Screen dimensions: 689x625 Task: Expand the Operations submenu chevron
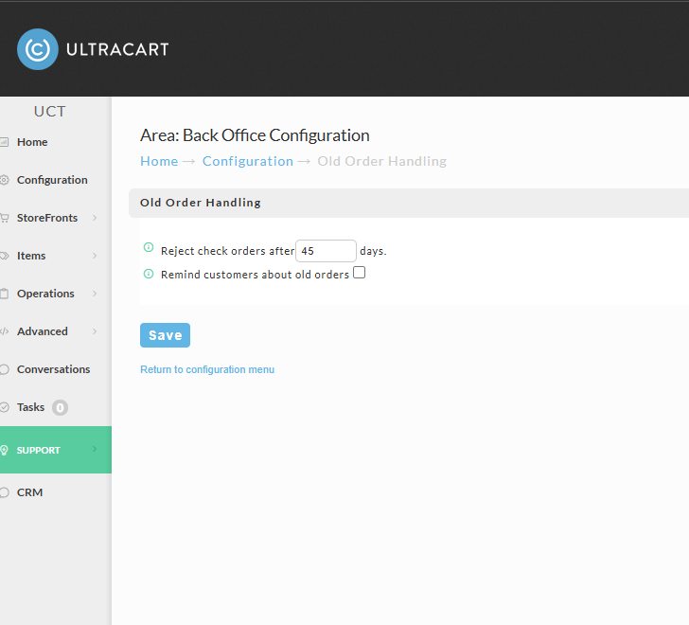[95, 294]
